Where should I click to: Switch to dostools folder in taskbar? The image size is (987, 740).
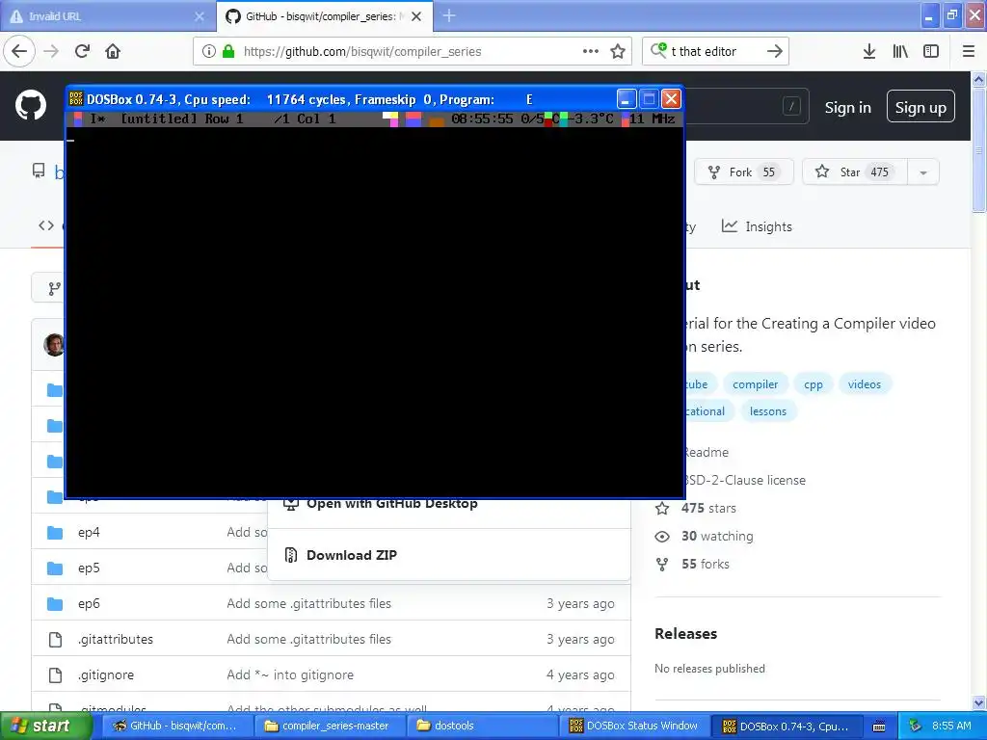[482, 727]
